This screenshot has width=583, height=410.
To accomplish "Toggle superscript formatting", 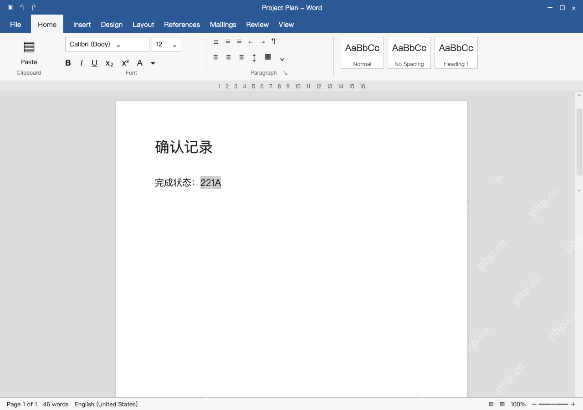I will 125,63.
